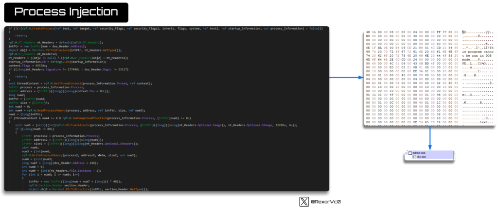Click the Process Injection title
Viewport: 498px width, 211px height.
pos(66,12)
